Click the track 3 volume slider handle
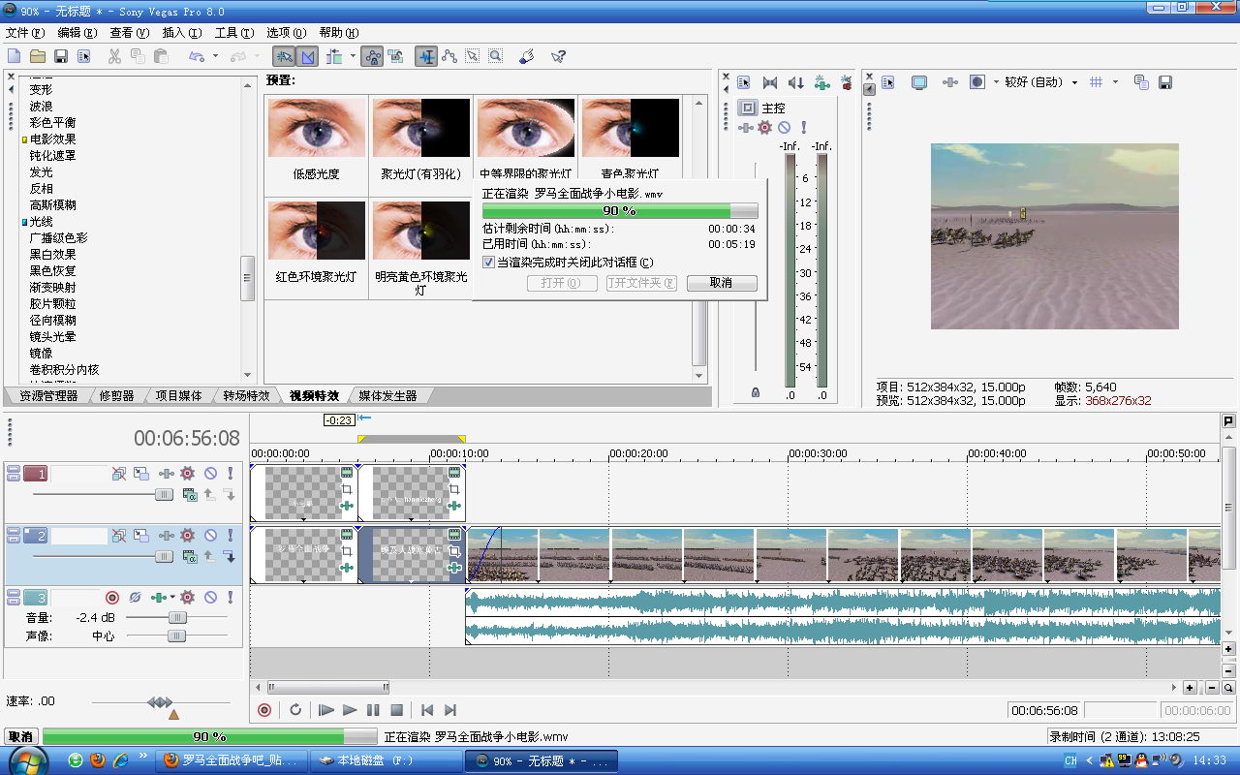 [177, 617]
